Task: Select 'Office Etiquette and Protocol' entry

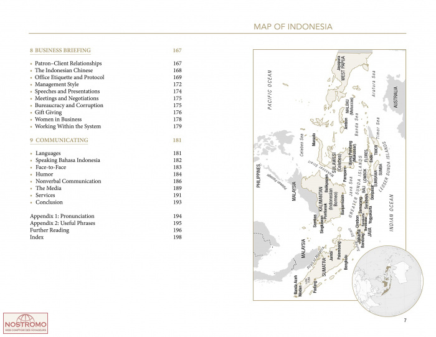Action: (69, 77)
